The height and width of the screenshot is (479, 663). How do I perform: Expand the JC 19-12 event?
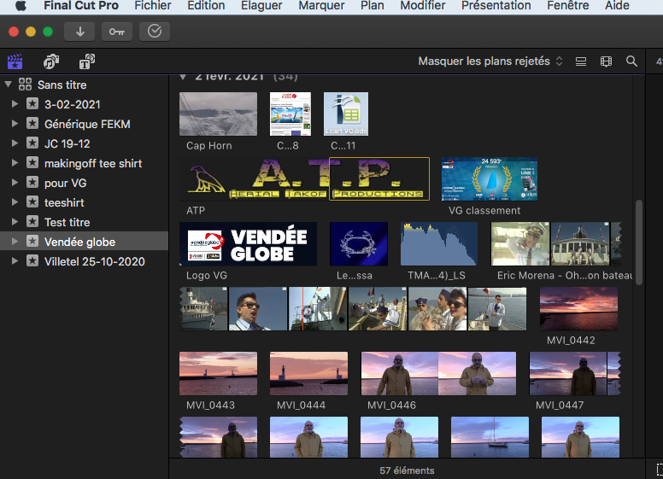[x=15, y=143]
